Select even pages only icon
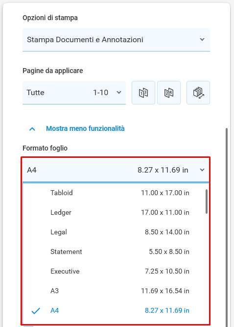Image resolution: width=234 pixels, height=327 pixels. [x=169, y=93]
